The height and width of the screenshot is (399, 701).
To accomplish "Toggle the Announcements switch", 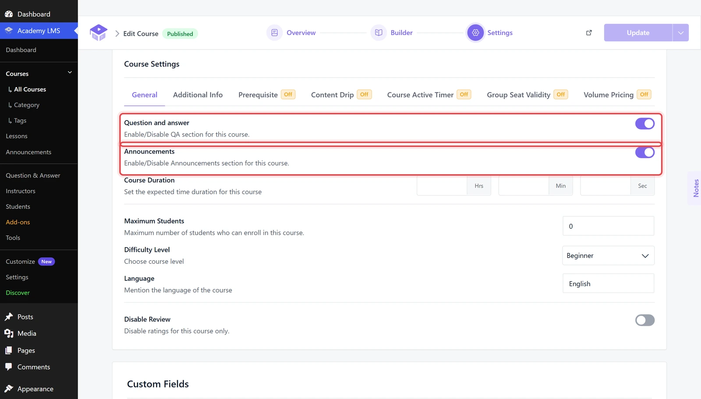I will tap(645, 152).
